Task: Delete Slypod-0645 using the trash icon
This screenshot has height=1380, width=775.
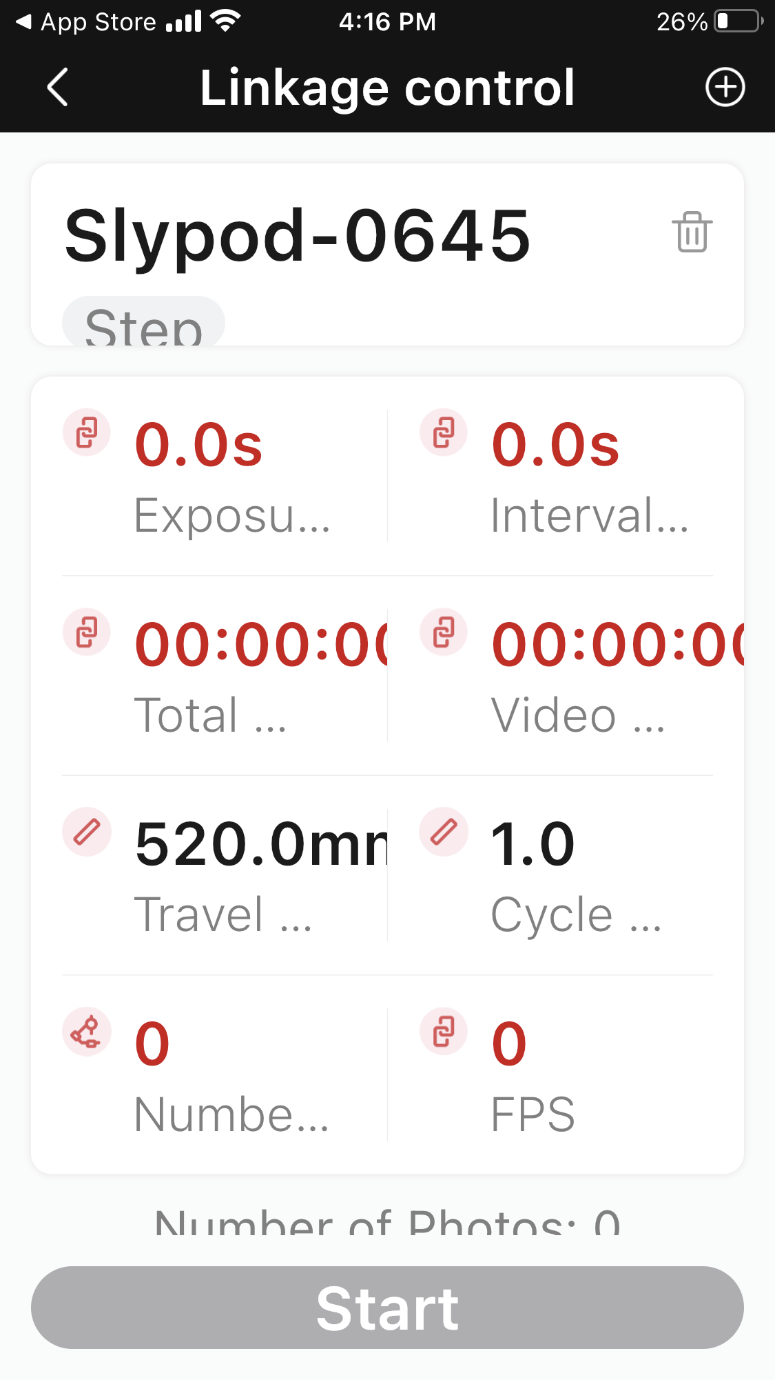Action: pyautogui.click(x=692, y=232)
